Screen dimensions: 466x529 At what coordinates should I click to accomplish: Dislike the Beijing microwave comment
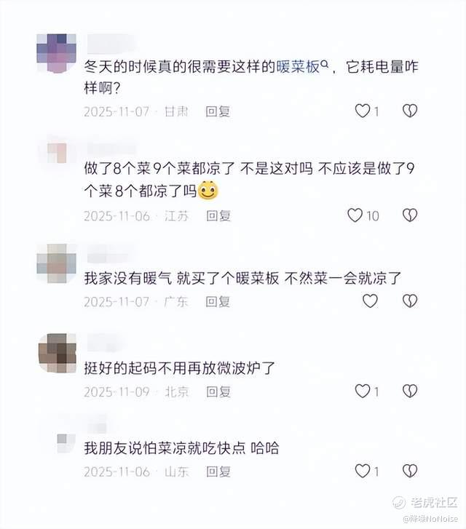tap(410, 391)
